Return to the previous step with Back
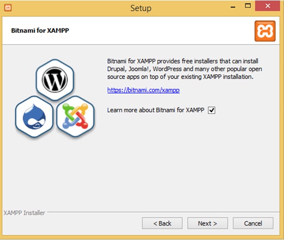284x240 pixels. (x=162, y=223)
